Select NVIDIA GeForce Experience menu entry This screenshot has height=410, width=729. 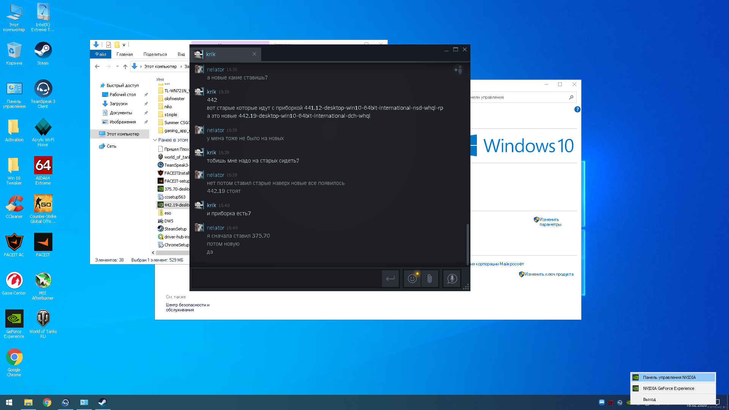coord(673,388)
